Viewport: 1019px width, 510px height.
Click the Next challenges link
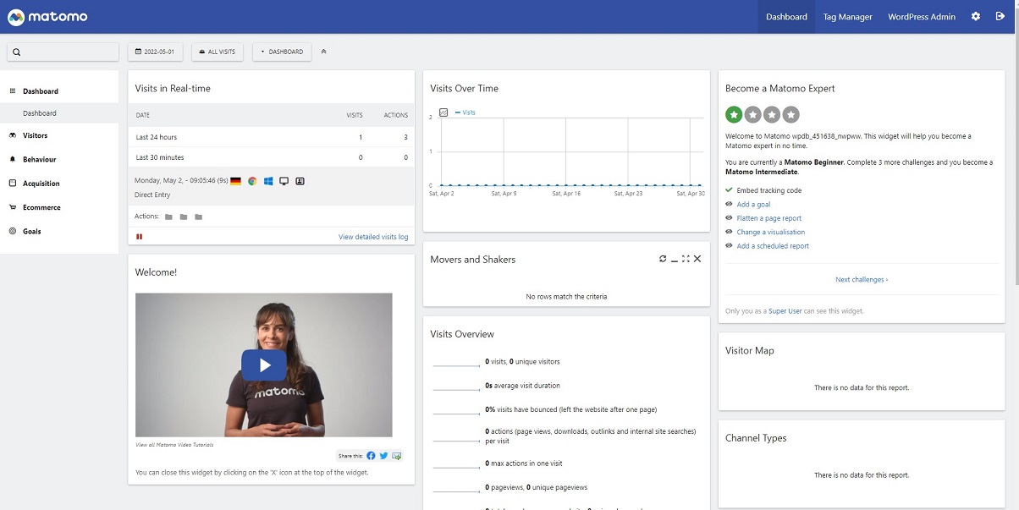click(862, 279)
